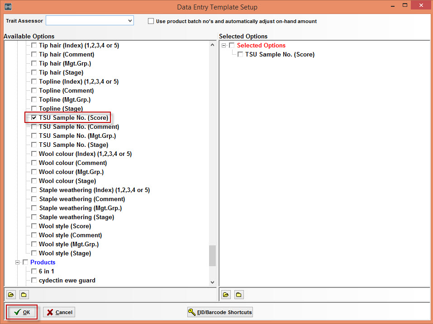Check TSU Sample No. (Comment) option

coord(34,127)
